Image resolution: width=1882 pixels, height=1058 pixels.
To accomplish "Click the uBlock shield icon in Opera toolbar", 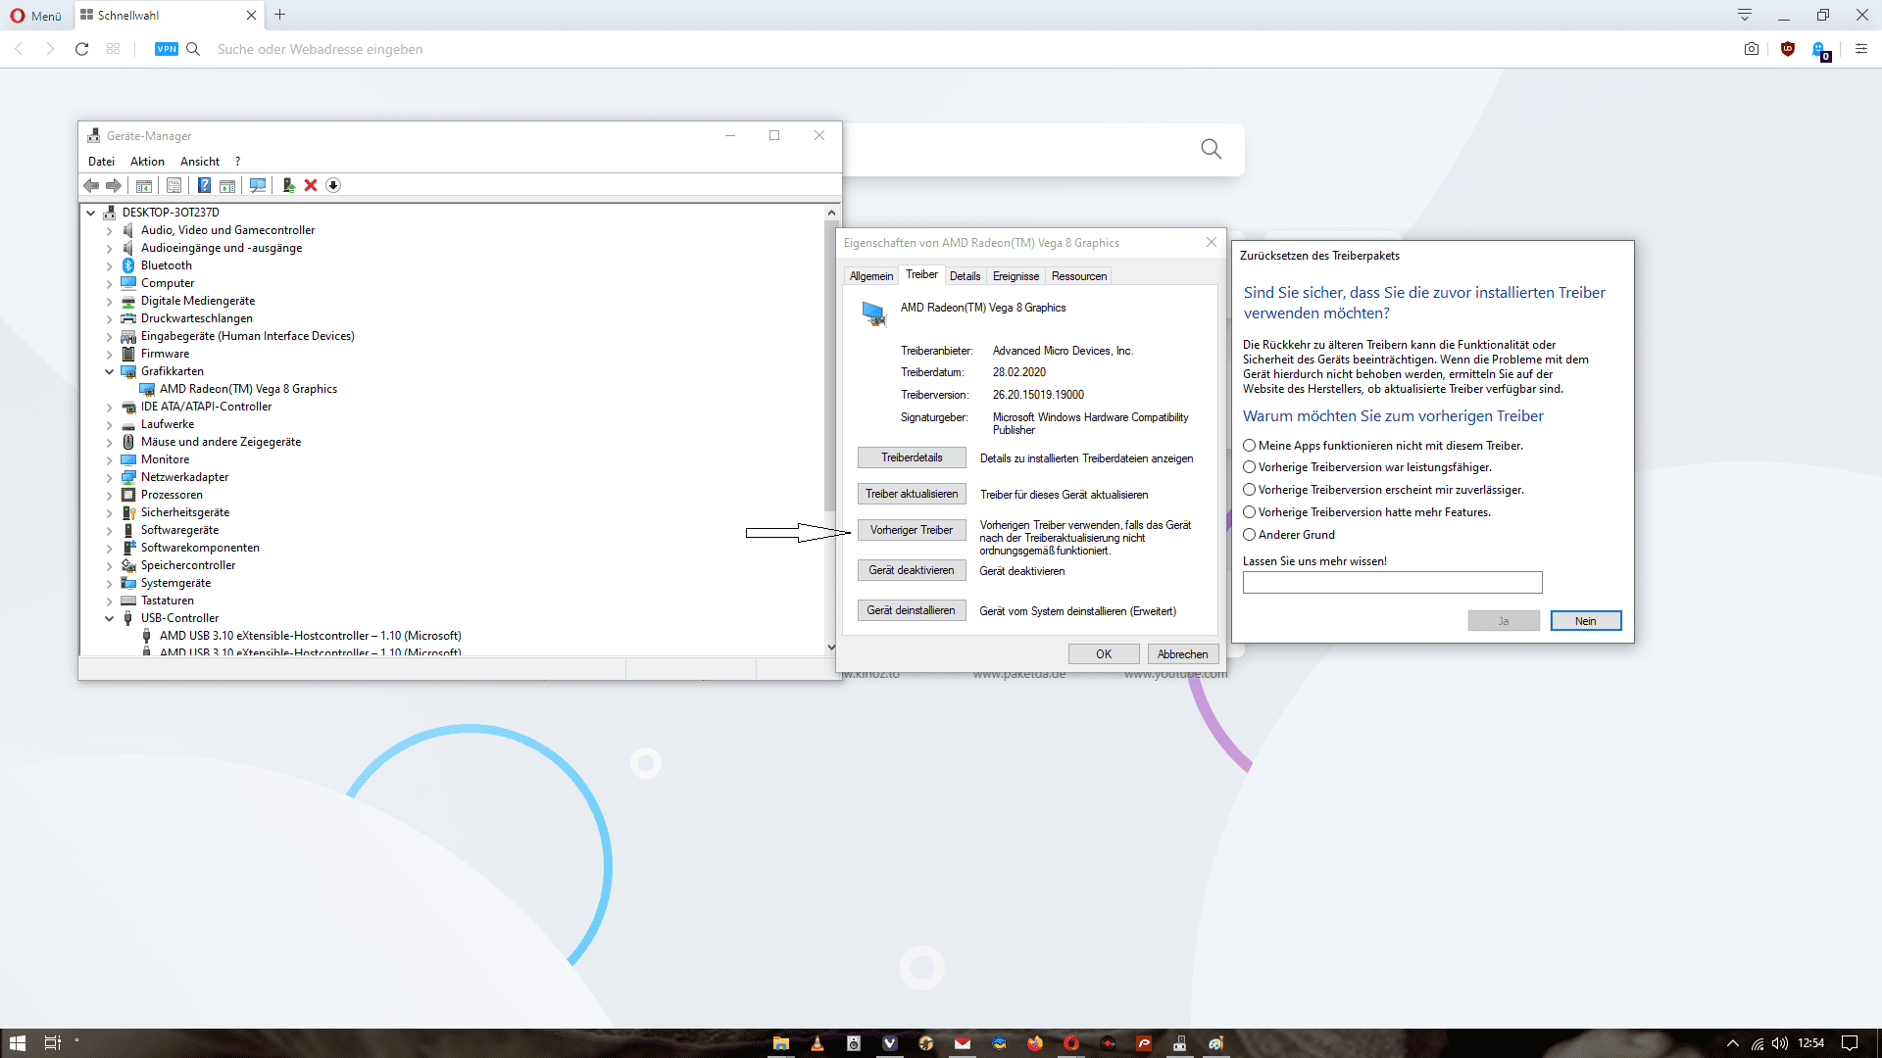I will [x=1788, y=49].
